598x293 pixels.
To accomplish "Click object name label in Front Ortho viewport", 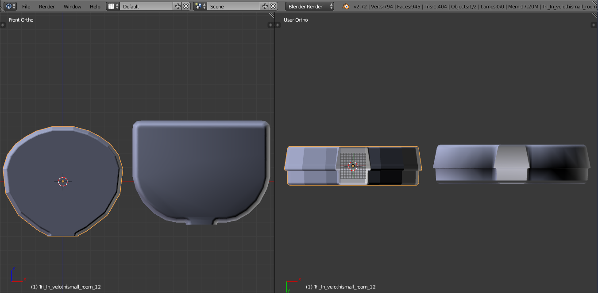I will coord(66,287).
